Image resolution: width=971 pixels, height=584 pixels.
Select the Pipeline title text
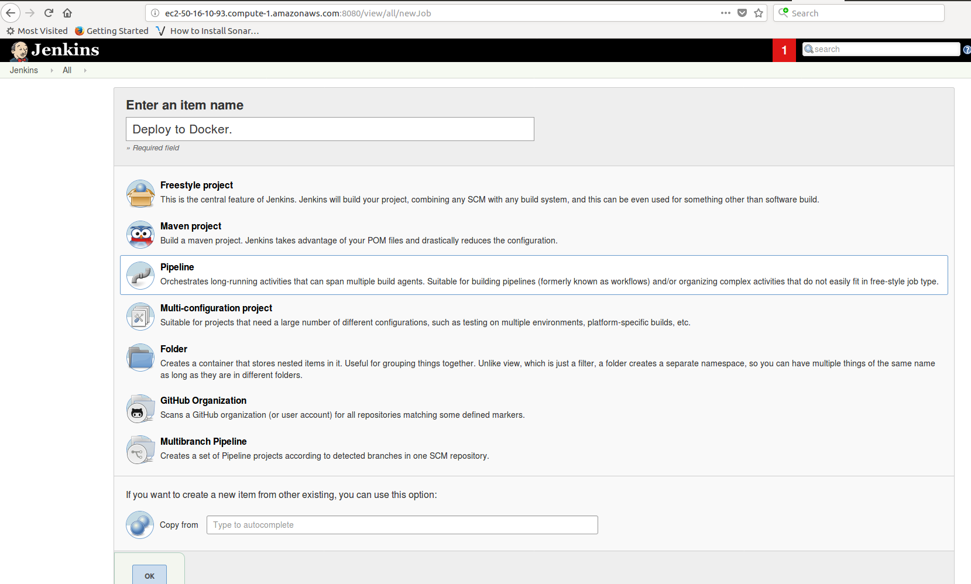(177, 267)
